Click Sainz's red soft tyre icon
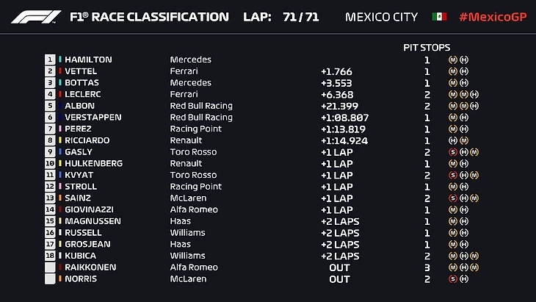The image size is (536, 302). [452, 198]
